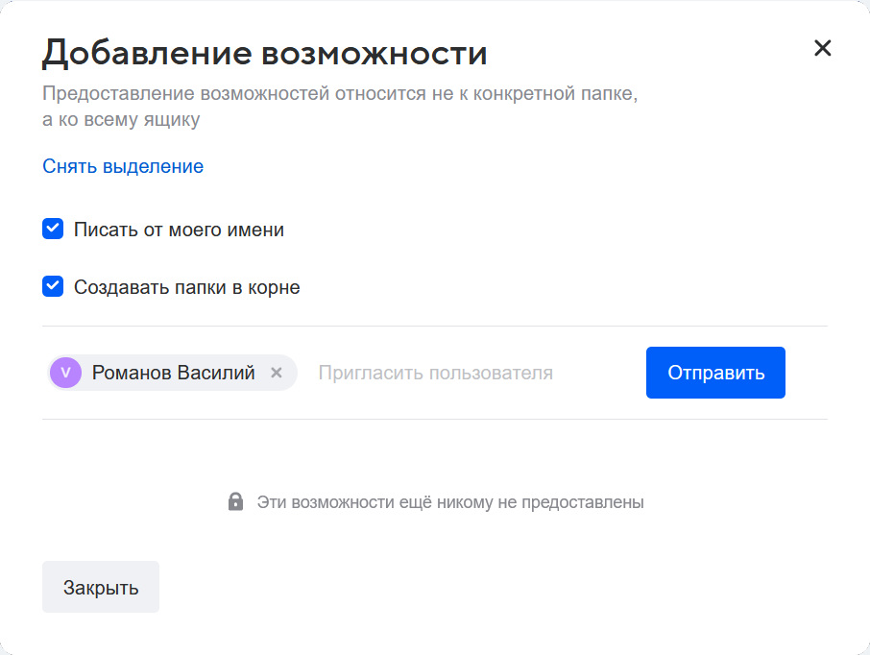Click the purple V avatar icon
Viewport: 870px width, 655px height.
point(65,373)
